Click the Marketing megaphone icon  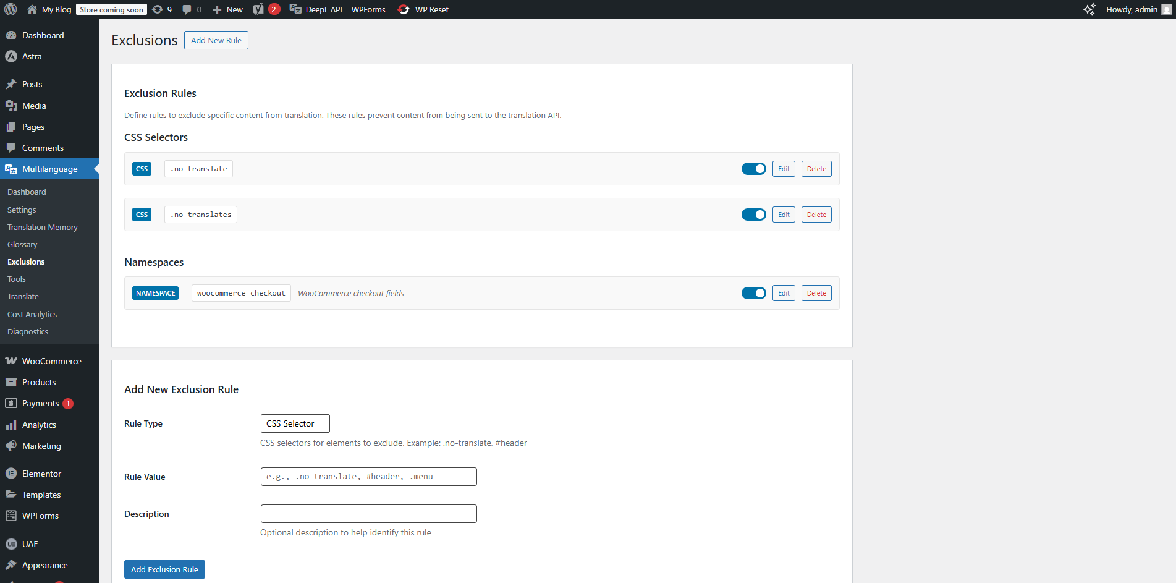click(11, 446)
